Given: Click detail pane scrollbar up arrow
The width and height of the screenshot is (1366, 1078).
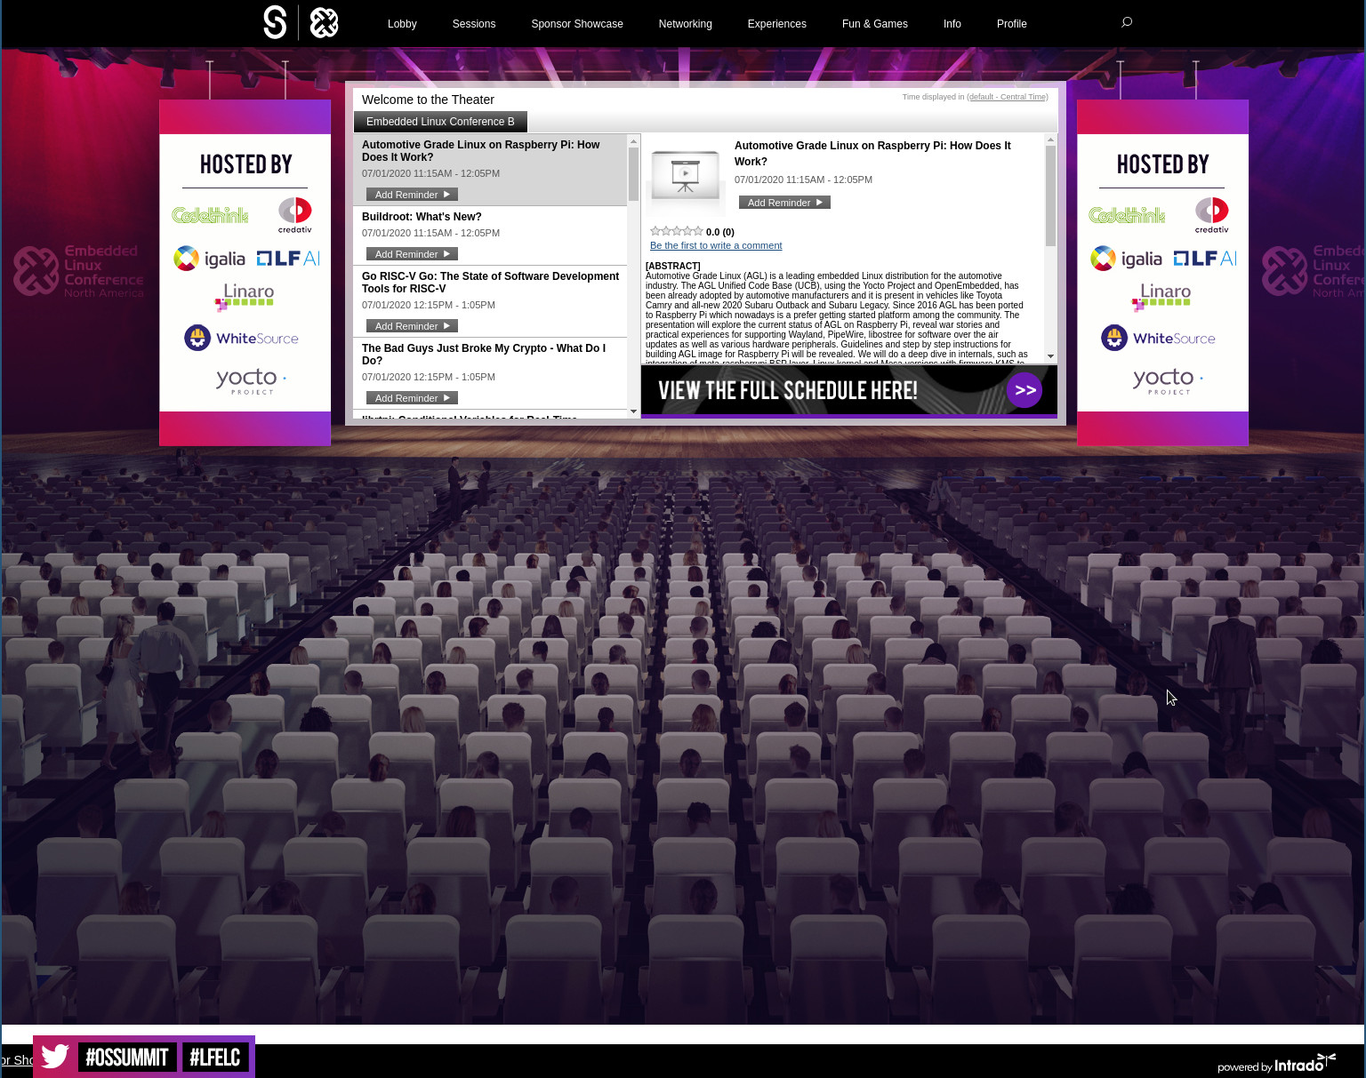Looking at the screenshot, I should tap(1050, 140).
